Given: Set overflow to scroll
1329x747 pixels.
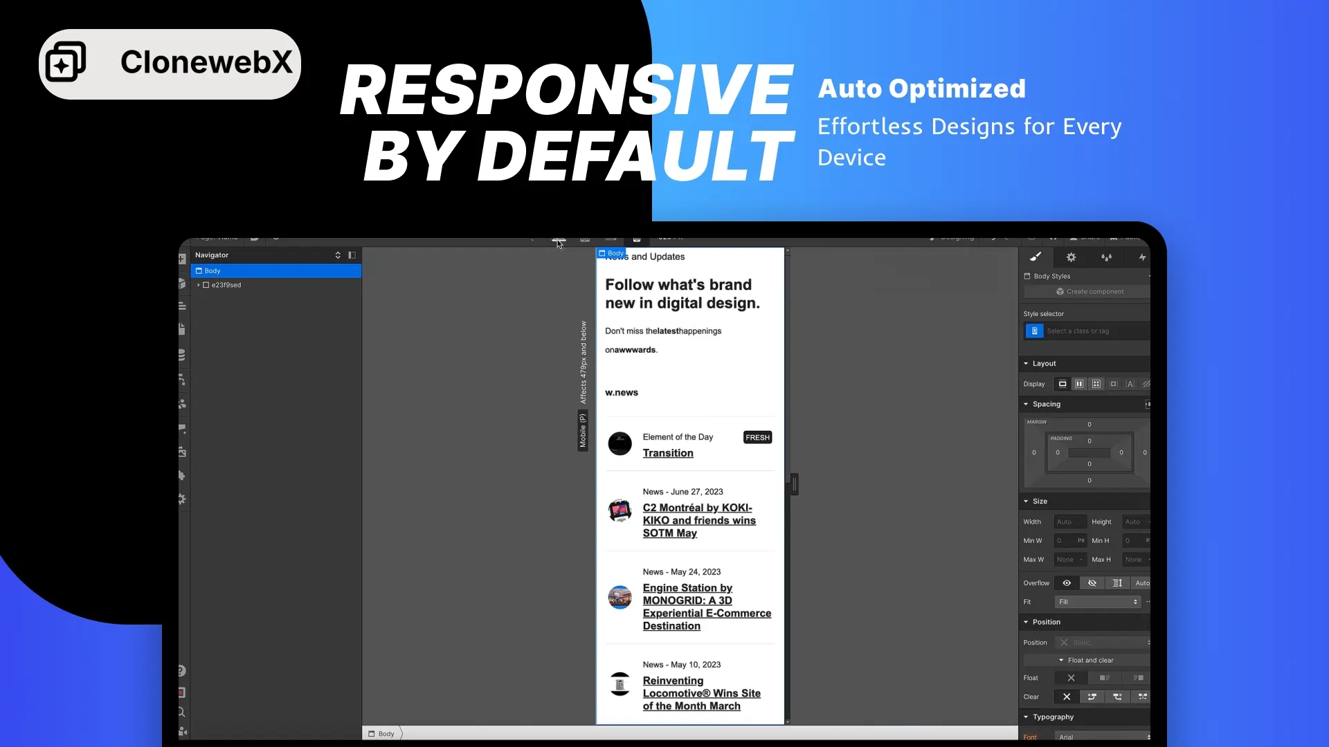Looking at the screenshot, I should 1117,583.
